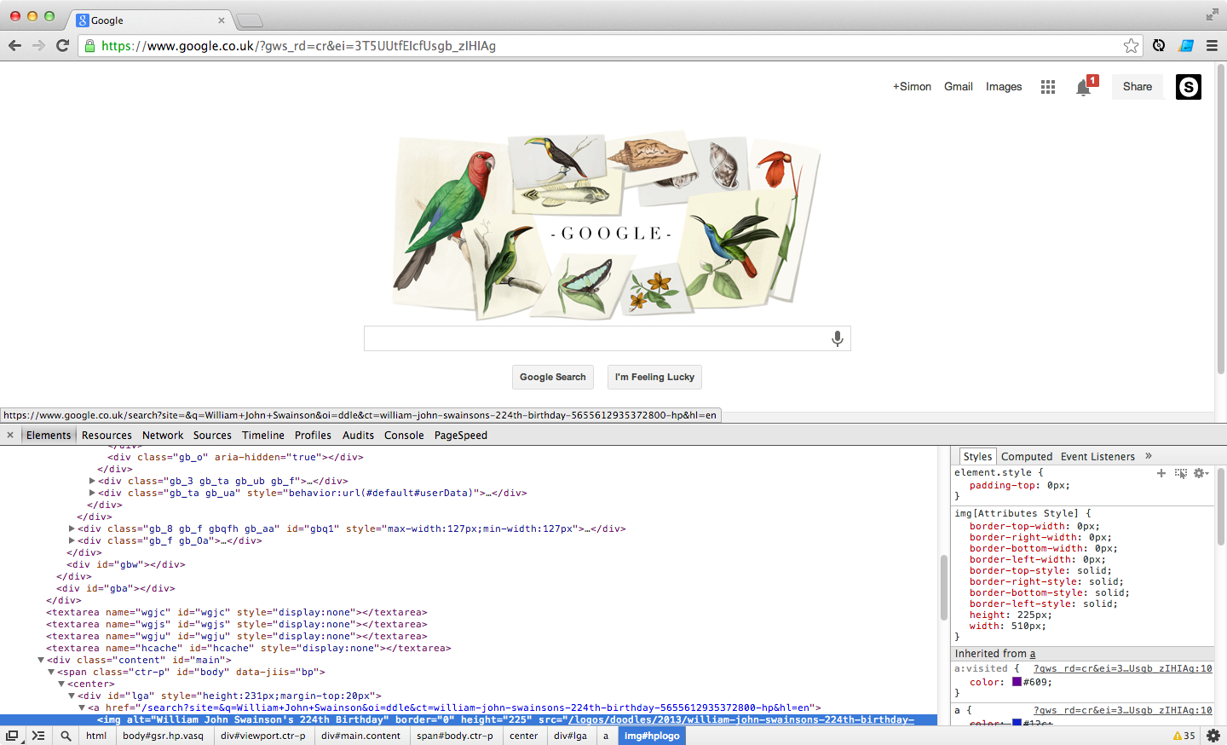Open the +Simon profile link

[912, 87]
